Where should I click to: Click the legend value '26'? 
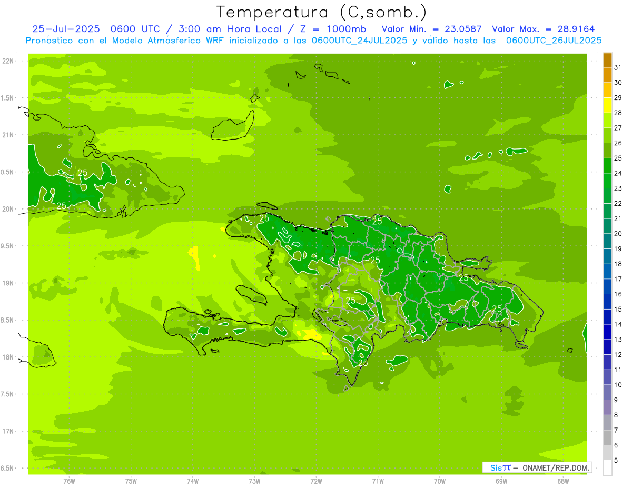point(618,143)
